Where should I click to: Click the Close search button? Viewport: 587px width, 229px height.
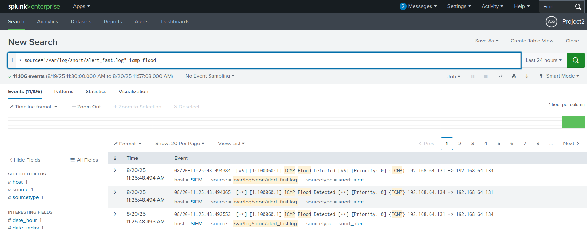pos(572,41)
